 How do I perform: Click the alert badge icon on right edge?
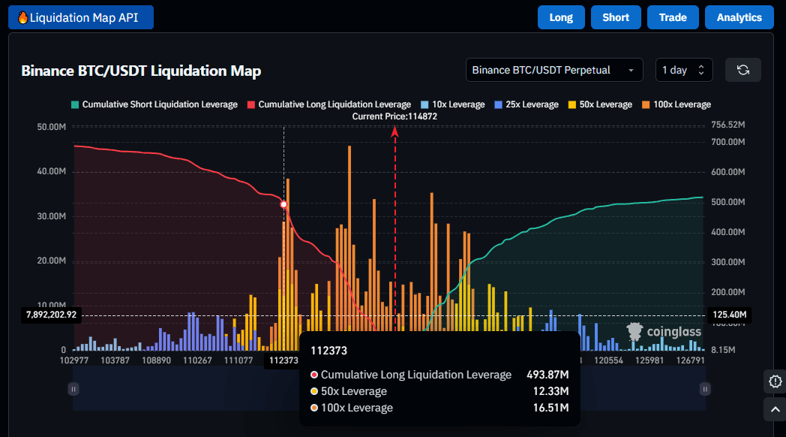775,381
